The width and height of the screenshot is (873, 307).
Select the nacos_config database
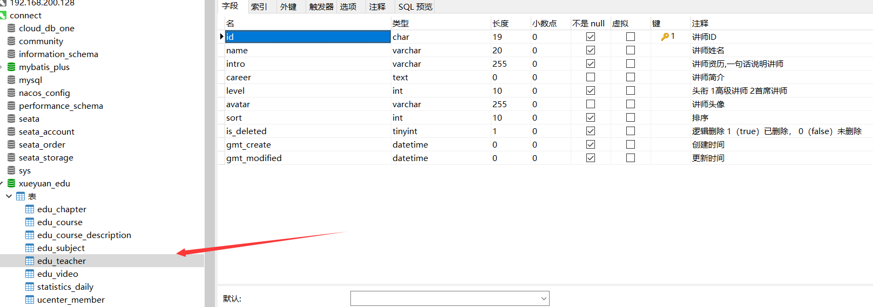click(44, 93)
